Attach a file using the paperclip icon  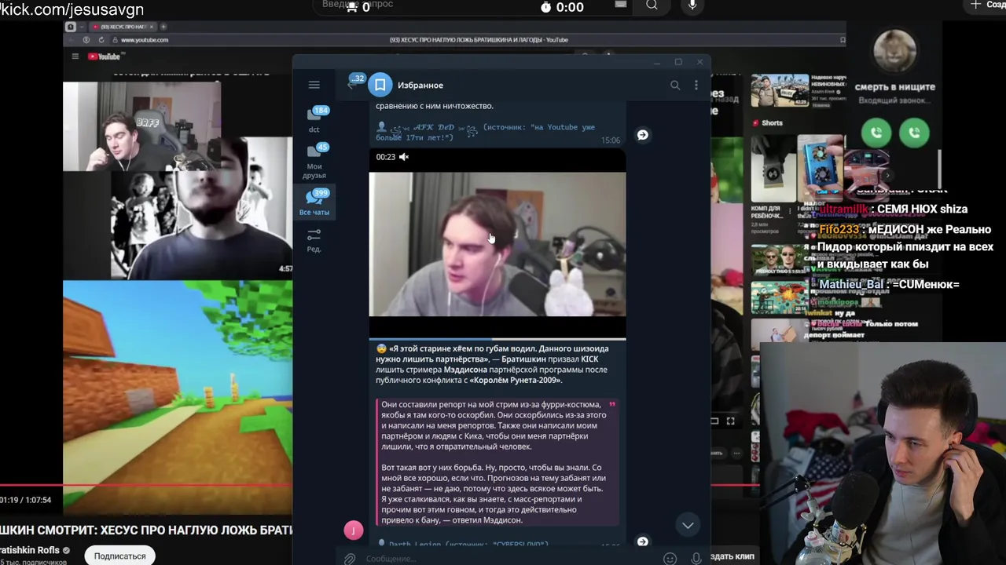click(350, 558)
